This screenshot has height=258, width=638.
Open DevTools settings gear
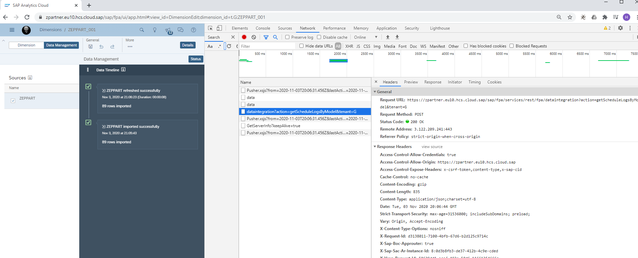coord(620,28)
